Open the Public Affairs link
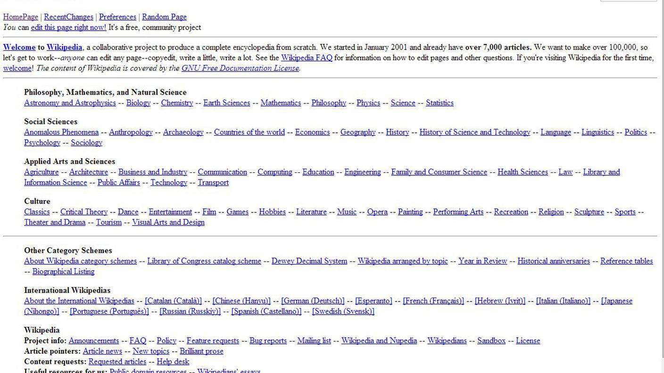The image size is (664, 373). coord(119,183)
